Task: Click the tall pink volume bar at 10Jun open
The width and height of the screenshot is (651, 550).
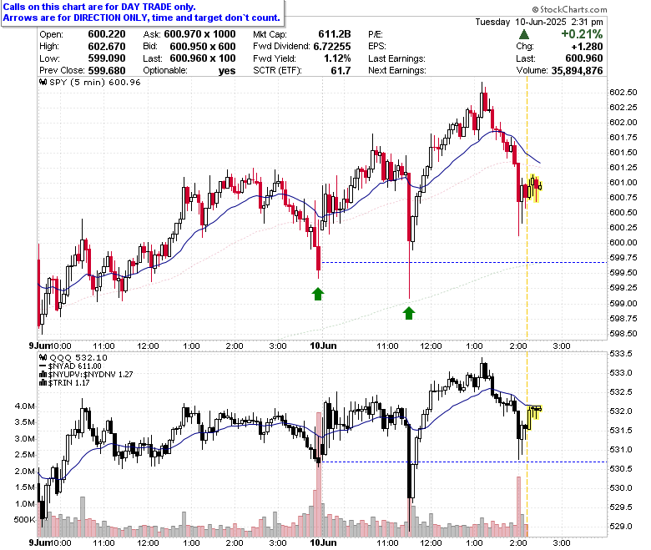Action: tap(319, 474)
